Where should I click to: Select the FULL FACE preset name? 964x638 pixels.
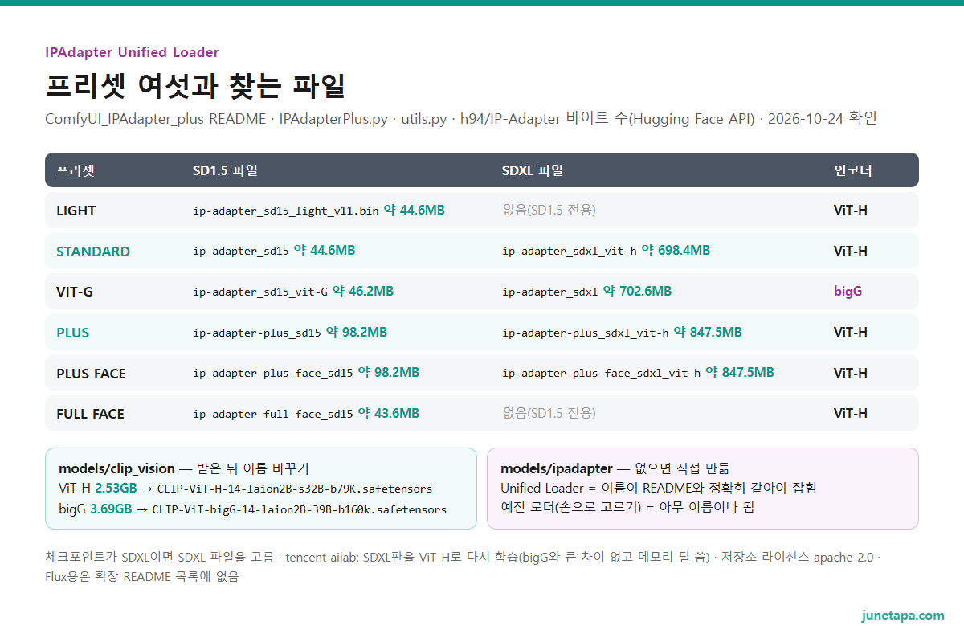(90, 414)
